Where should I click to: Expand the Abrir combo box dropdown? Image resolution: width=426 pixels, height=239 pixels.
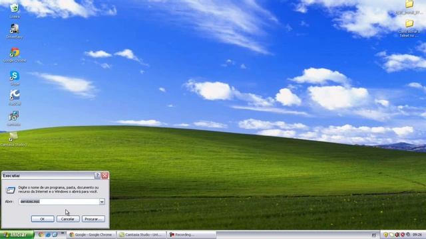(102, 202)
